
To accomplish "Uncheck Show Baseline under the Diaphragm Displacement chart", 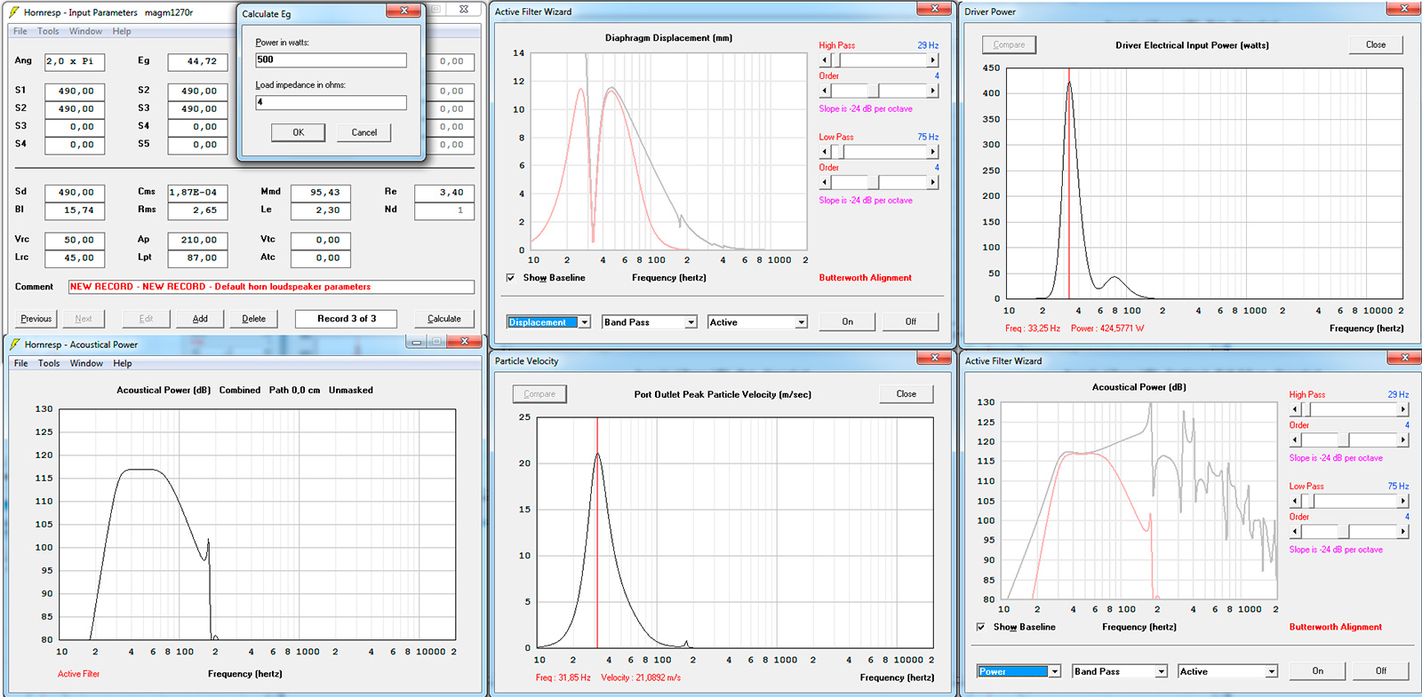I will point(511,278).
